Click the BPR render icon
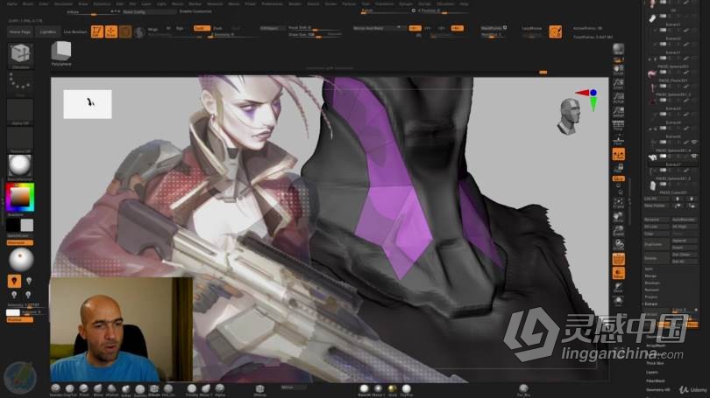Viewport: 710px width, 398px height. pyautogui.click(x=618, y=50)
